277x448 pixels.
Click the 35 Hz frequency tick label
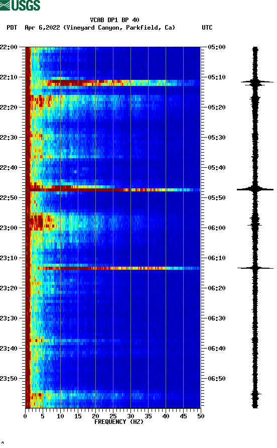148,416
